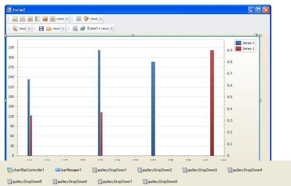
Task: Click the paint palette appearance icon
Action: pyautogui.click(x=86, y=19)
